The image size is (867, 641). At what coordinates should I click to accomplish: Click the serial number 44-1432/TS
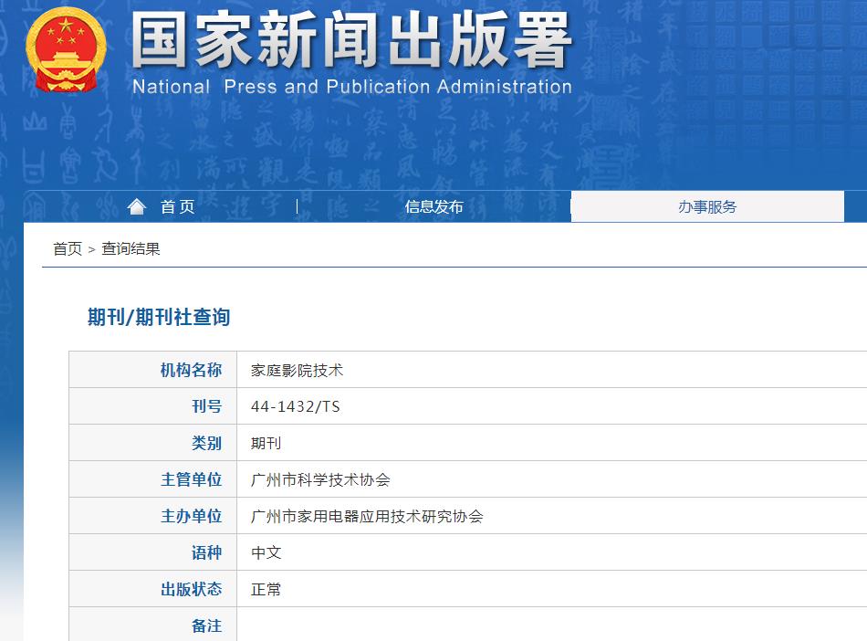click(295, 405)
